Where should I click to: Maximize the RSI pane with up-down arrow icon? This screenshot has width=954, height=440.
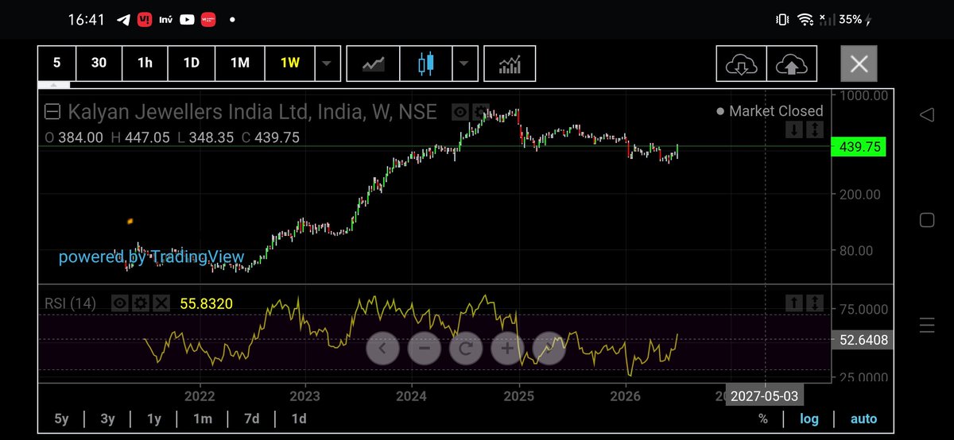click(x=815, y=303)
